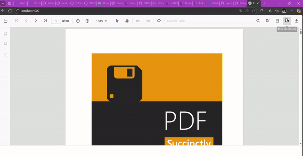Toggle the page thumbnails panel
The image size is (303, 156).
coord(6,34)
